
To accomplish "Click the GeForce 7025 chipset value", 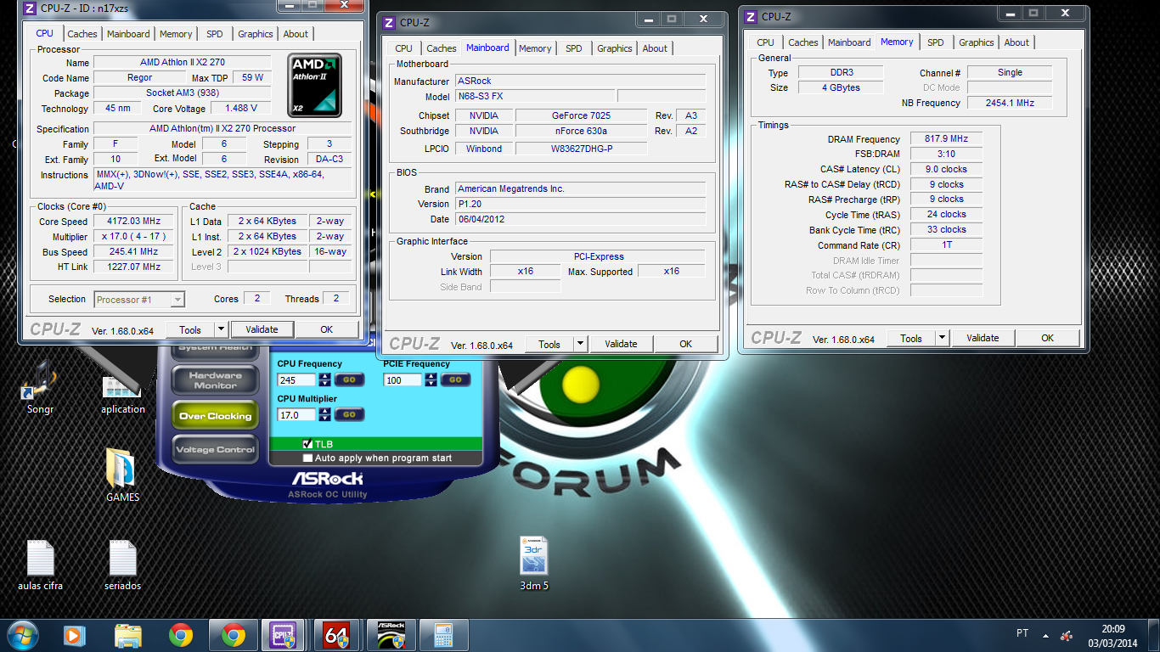I will coord(581,115).
